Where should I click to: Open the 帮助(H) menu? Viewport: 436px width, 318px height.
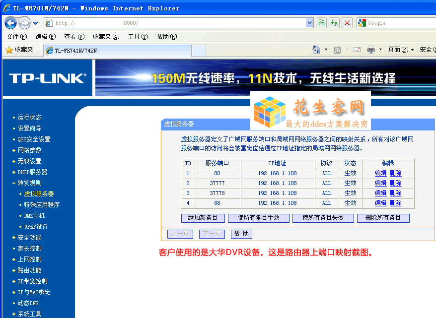tap(167, 37)
